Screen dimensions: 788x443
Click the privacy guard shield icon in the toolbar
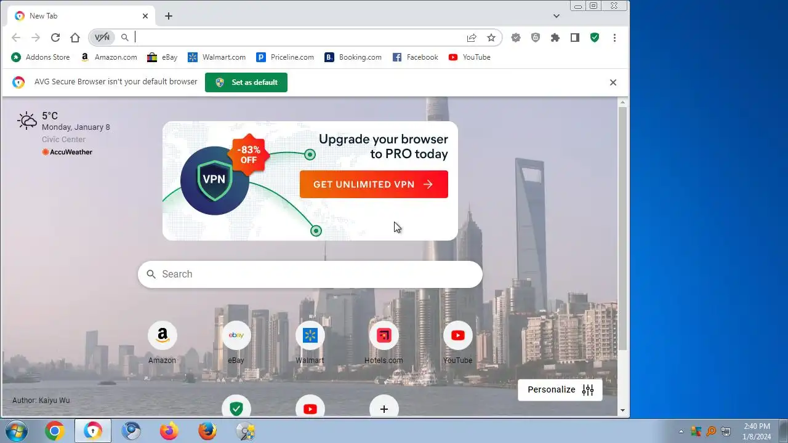pyautogui.click(x=536, y=38)
